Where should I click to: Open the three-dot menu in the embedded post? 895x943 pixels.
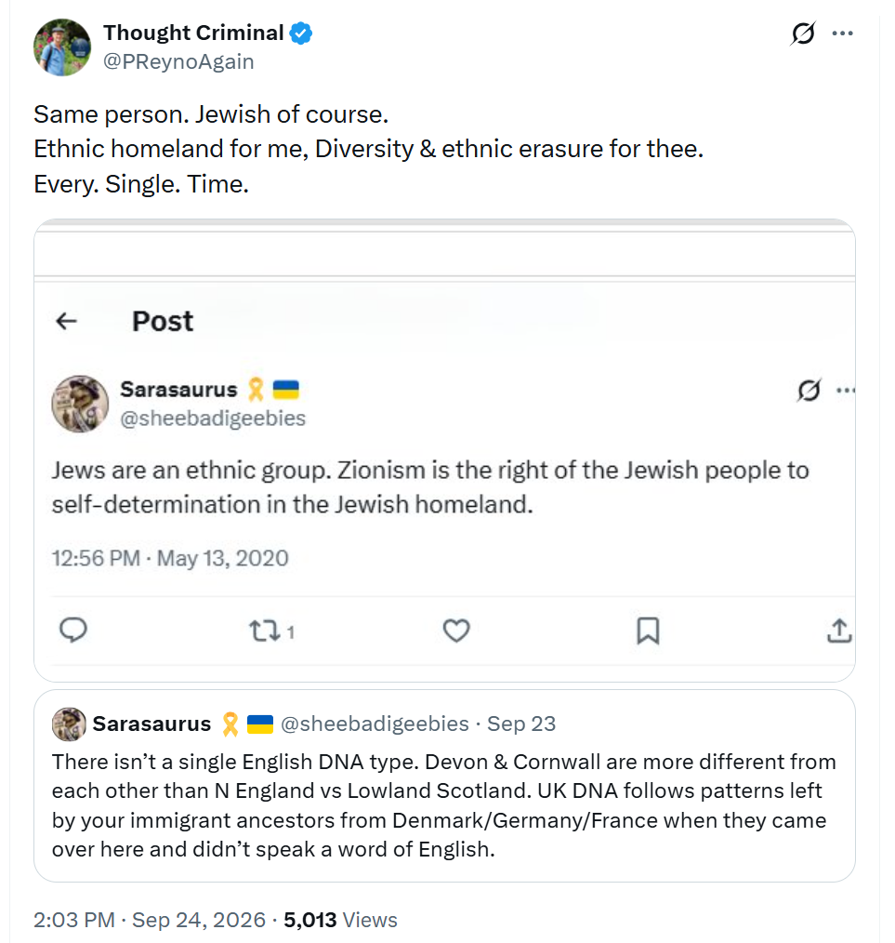click(x=845, y=391)
